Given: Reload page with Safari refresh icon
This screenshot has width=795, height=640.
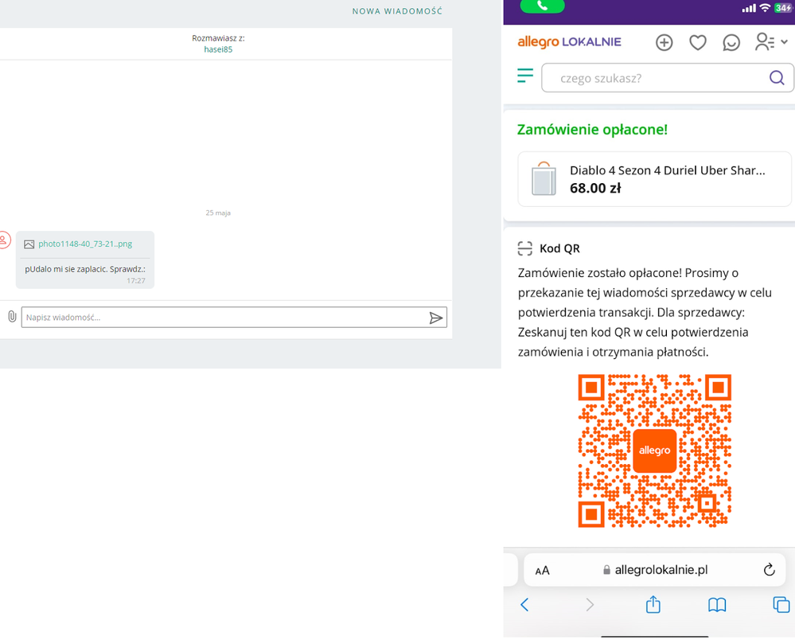Looking at the screenshot, I should pos(770,569).
